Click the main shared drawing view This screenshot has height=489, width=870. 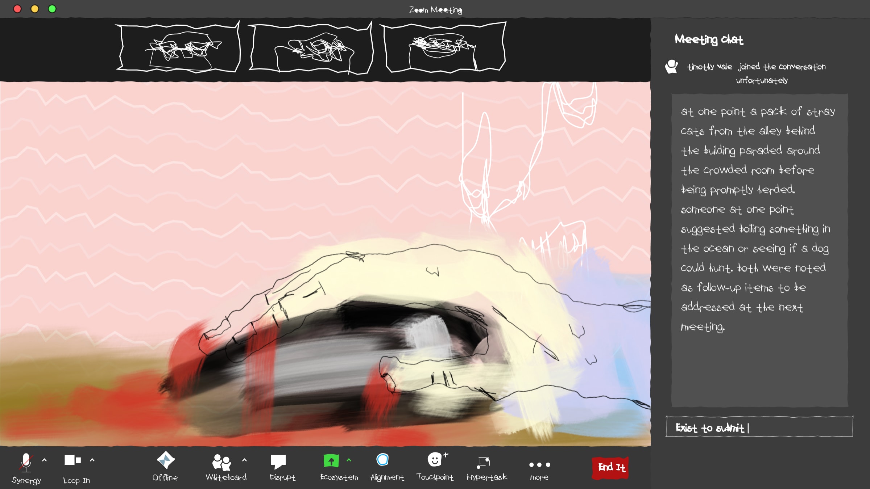pyautogui.click(x=325, y=264)
